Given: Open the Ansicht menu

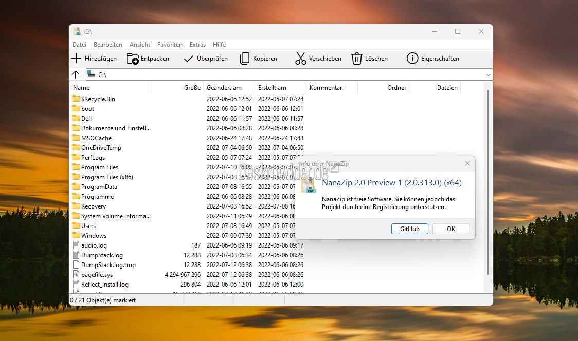Looking at the screenshot, I should click(140, 45).
